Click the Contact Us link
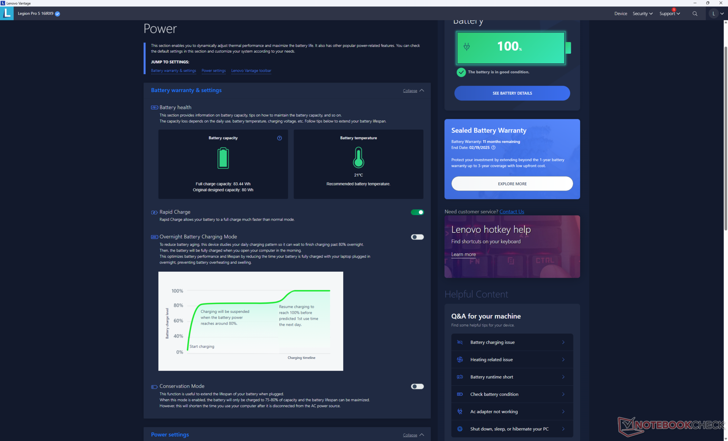 pyautogui.click(x=511, y=212)
